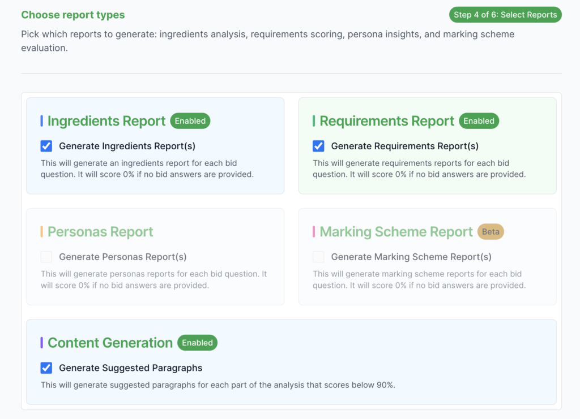The width and height of the screenshot is (580, 419).
Task: Uncheck the Generate Requirements Report(s) checkbox
Action: [318, 146]
